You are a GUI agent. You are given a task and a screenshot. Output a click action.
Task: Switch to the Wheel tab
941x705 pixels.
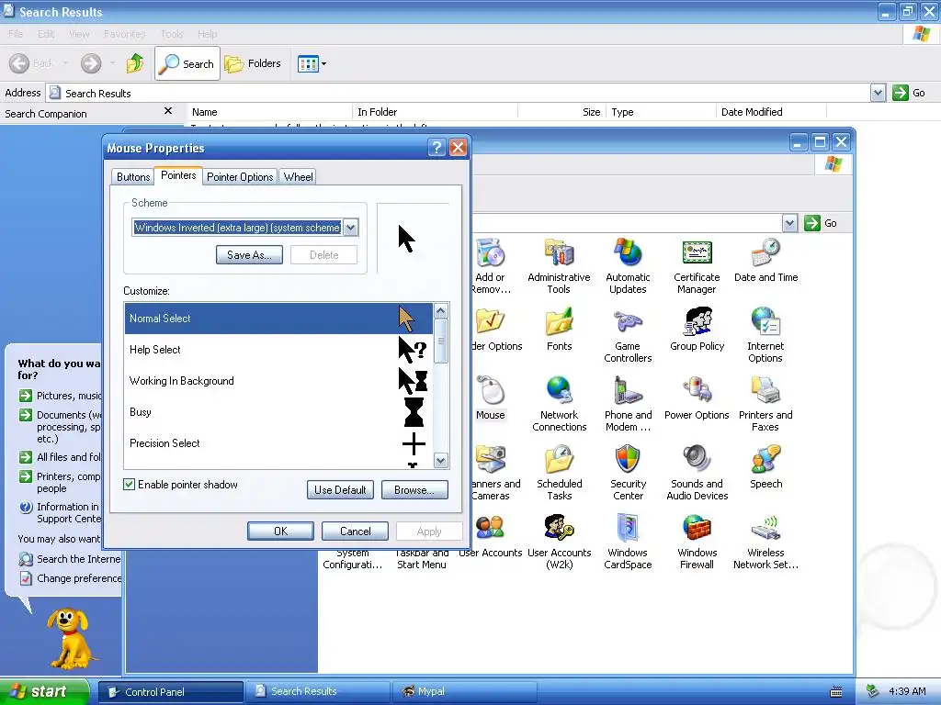[299, 177]
